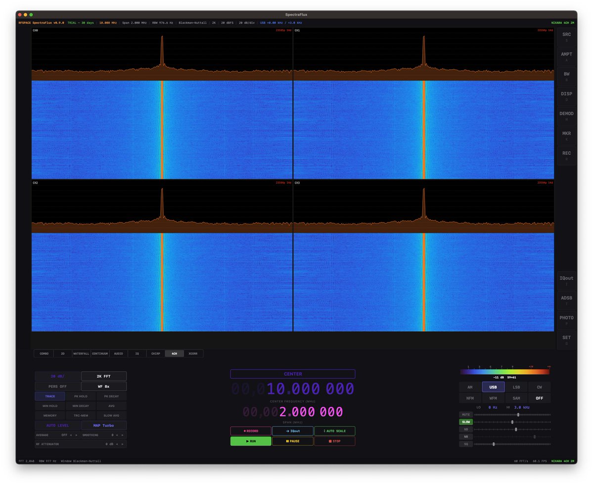Open the BW bandwidth panel
Viewport: 593px width, 485px height.
click(566, 76)
